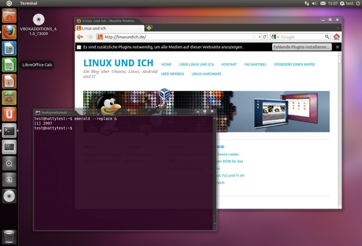The height and width of the screenshot is (246, 362).
Task: Open LibreOffice Calc from the launcher
Action: (x=9, y=65)
